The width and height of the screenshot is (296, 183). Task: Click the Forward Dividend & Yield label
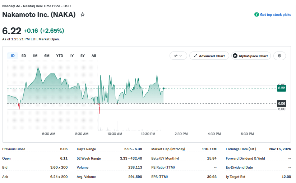[x=245, y=158]
